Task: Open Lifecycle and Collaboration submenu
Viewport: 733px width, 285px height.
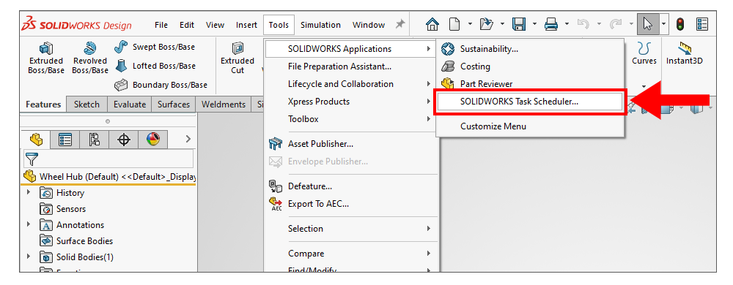Action: click(x=351, y=84)
